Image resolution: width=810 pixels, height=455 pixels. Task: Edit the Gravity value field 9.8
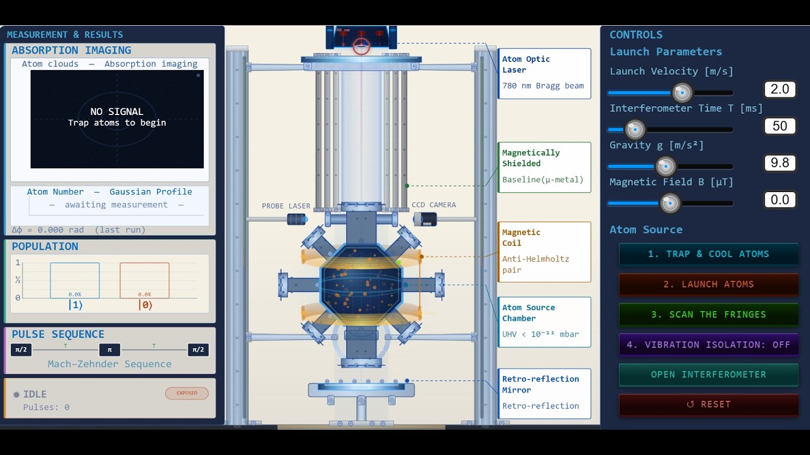pyautogui.click(x=780, y=163)
